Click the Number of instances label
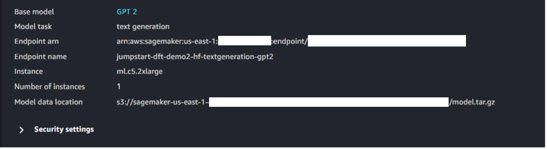This screenshot has width=547, height=149. coord(49,87)
